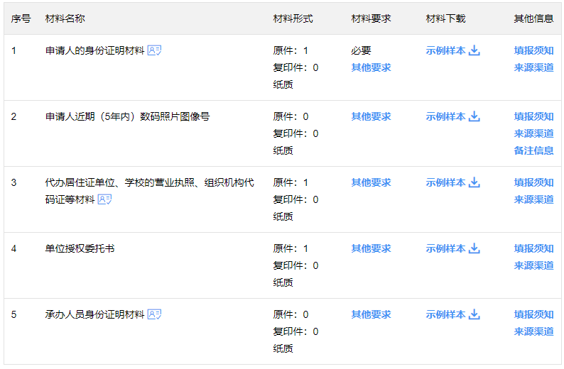The height and width of the screenshot is (369, 564).
Task: Click ID card icon beside 申请人的身份证明材料
Action: click(154, 50)
